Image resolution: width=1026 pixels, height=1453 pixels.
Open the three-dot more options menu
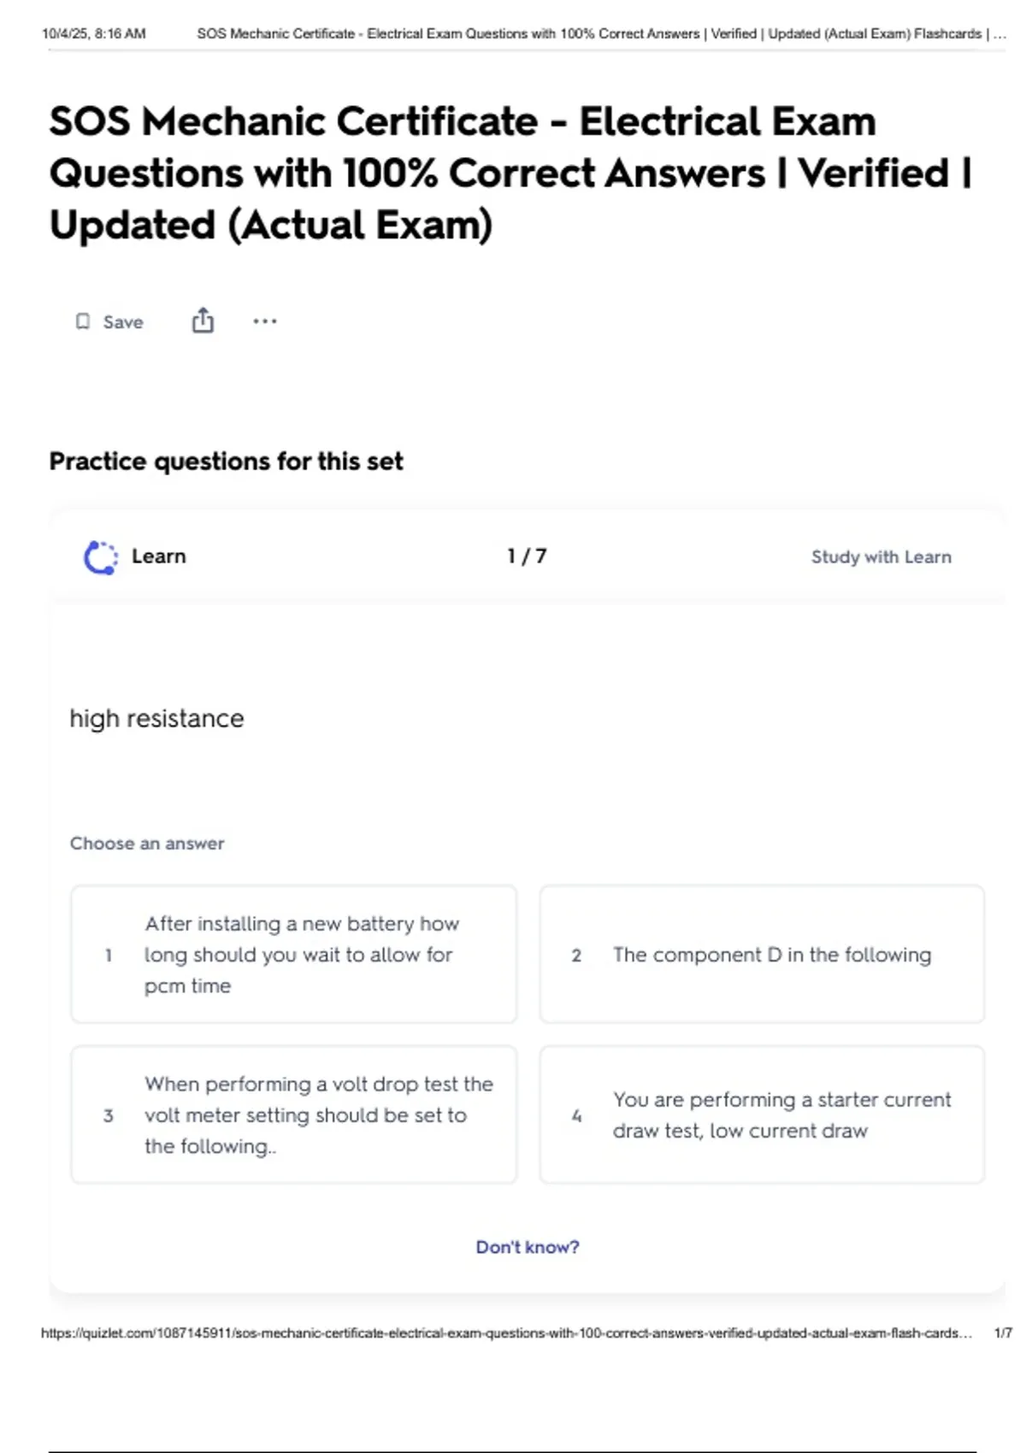pyautogui.click(x=265, y=321)
